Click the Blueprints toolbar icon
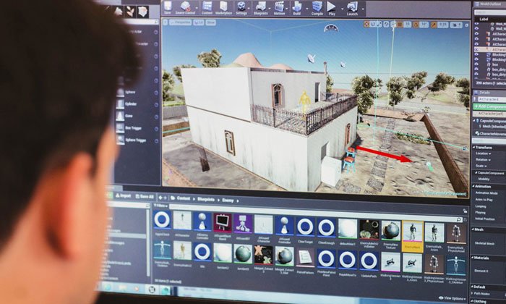506x304 pixels. tap(260, 8)
